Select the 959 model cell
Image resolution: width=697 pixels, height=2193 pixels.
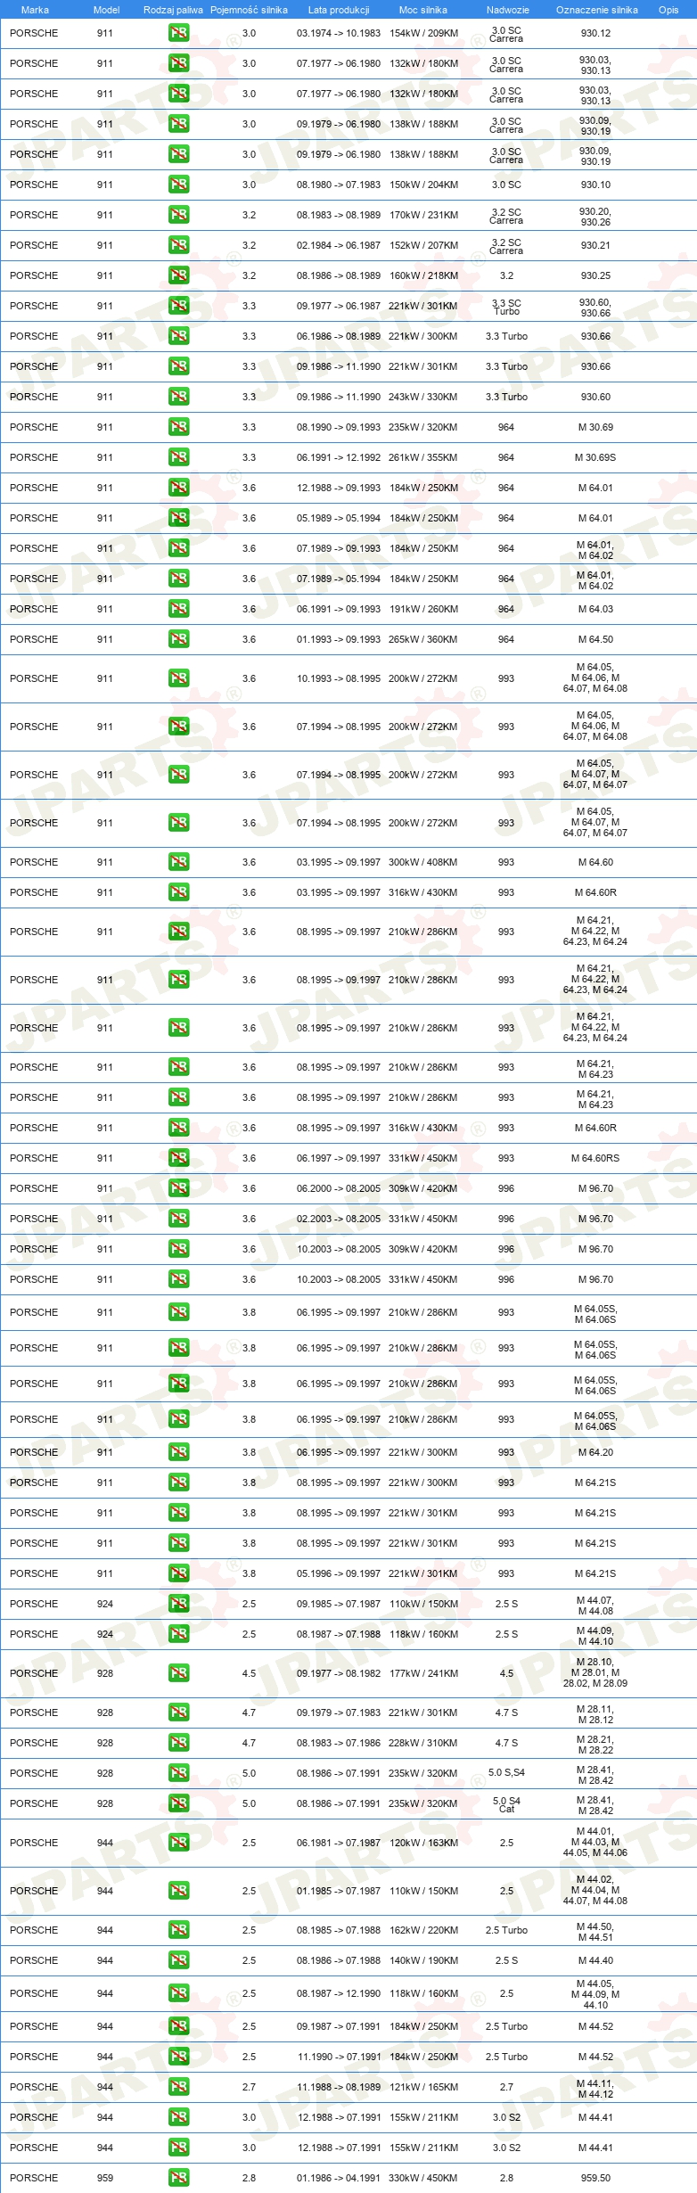point(105,2178)
